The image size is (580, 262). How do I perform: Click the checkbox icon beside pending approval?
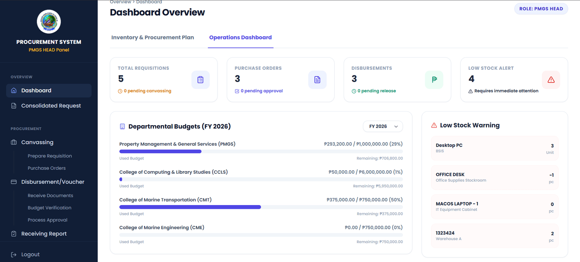click(x=237, y=91)
